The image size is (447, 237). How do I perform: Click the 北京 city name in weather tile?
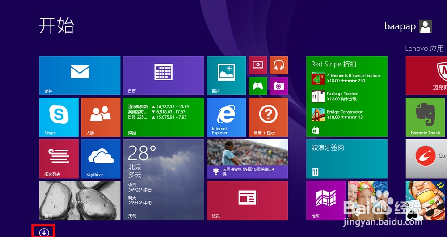[135, 167]
